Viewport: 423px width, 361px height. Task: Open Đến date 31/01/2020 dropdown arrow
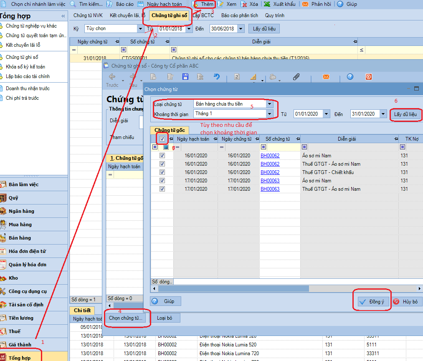pyautogui.click(x=383, y=114)
